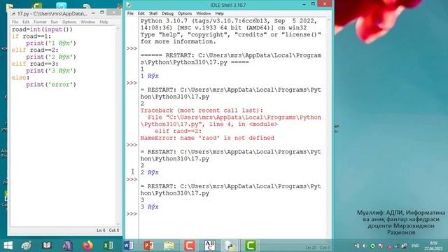Open File Explorer from the taskbar
Image resolution: width=448 pixels, height=252 pixels.
[169, 246]
